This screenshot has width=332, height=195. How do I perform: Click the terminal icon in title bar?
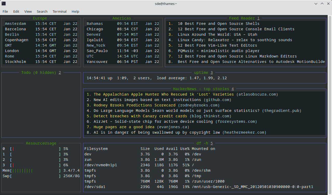click(4, 4)
